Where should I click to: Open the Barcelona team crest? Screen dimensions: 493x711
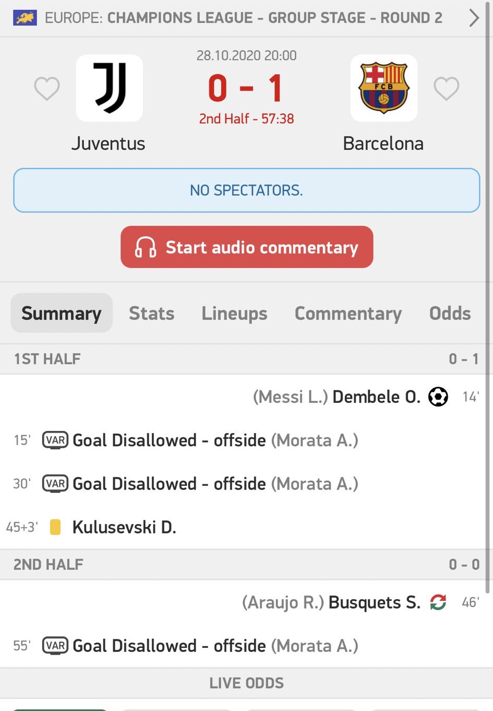pos(383,88)
